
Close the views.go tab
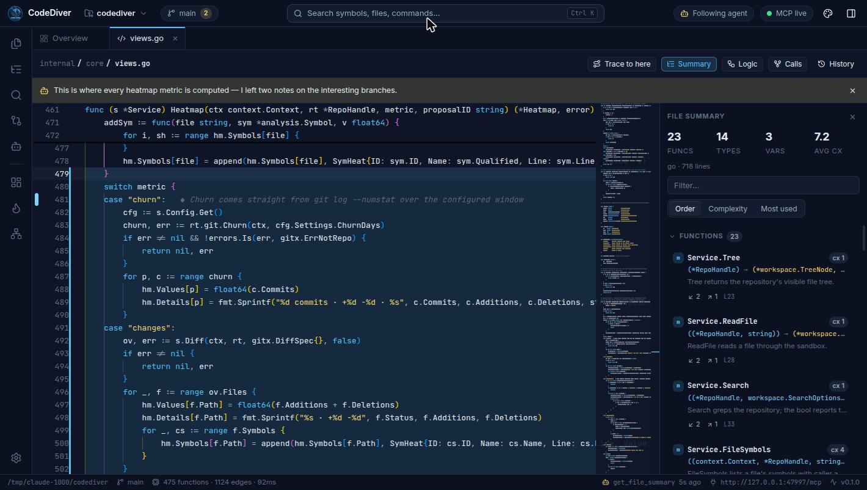[175, 38]
